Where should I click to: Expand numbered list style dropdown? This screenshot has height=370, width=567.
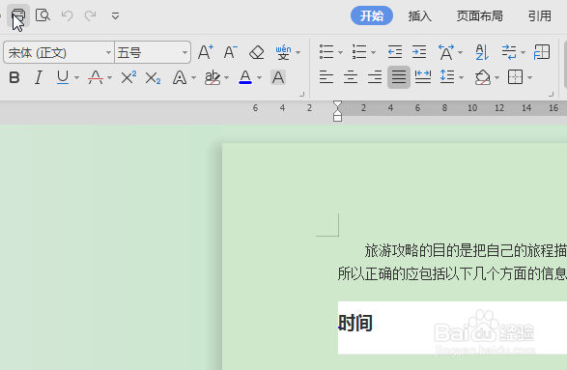coord(373,53)
